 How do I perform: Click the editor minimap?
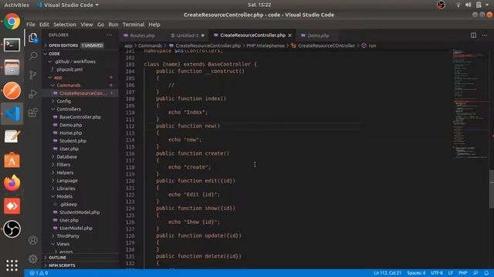point(471,104)
